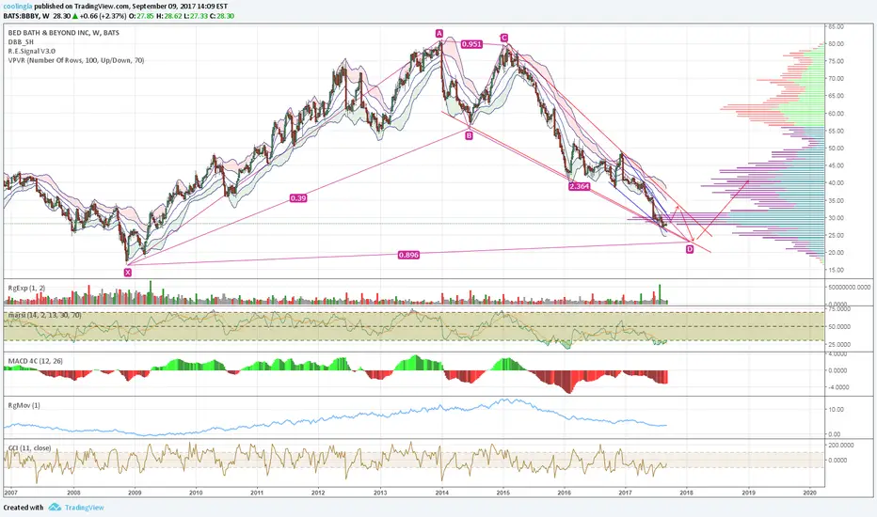This screenshot has height=517, width=877.
Task: Select harmonic pattern point C label
Action: point(504,38)
